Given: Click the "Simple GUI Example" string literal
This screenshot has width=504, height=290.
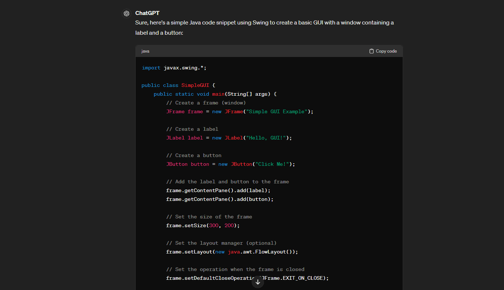Looking at the screenshot, I should coord(277,112).
